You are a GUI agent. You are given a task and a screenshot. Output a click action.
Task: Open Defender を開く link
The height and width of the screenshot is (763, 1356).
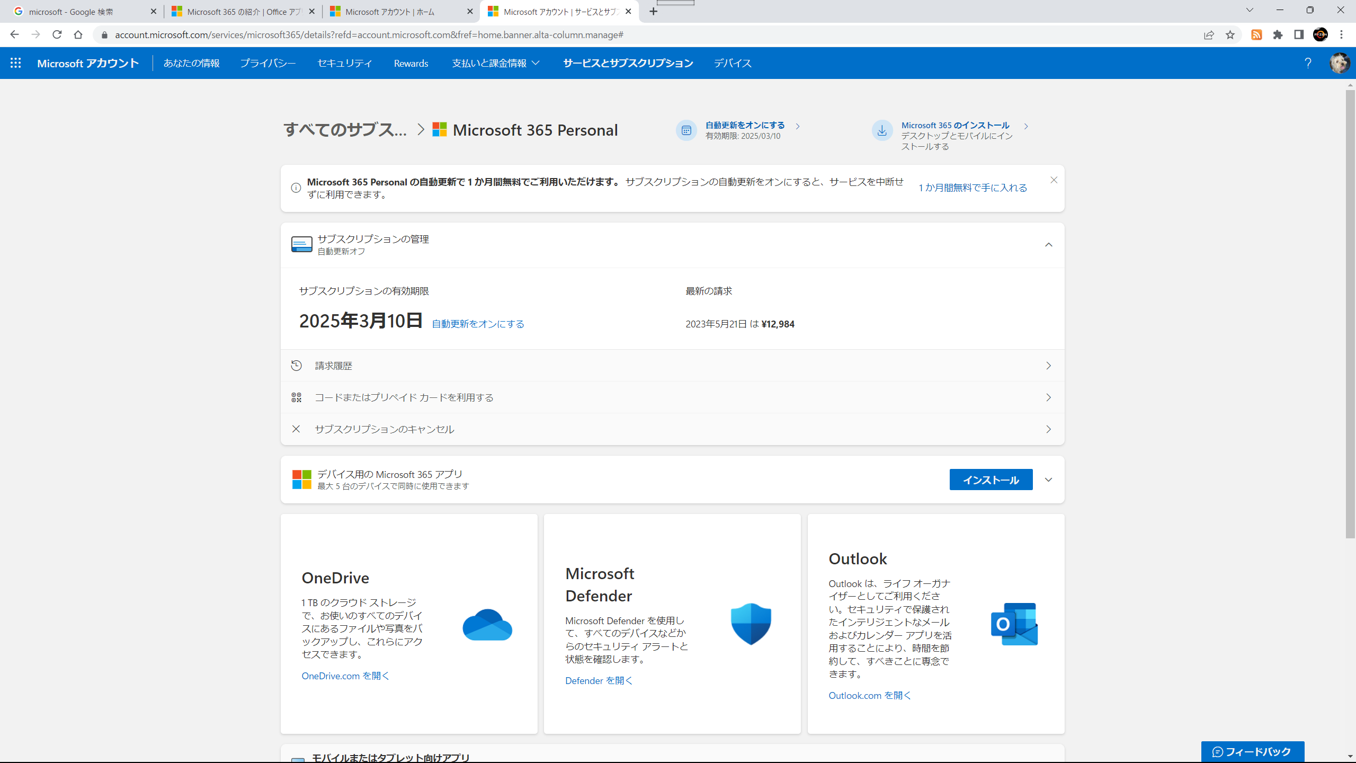click(599, 680)
